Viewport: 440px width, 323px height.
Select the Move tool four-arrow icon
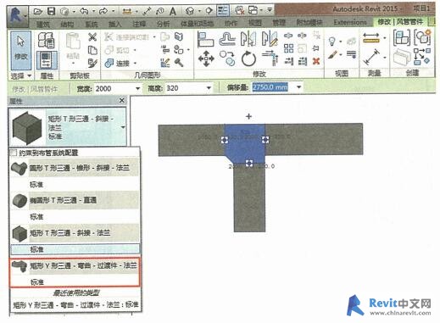(206, 58)
